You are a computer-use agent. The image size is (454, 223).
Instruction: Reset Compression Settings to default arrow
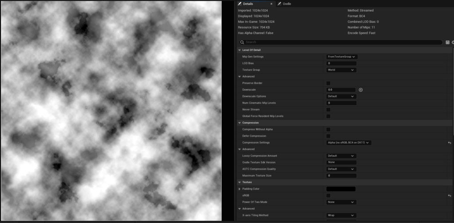coord(450,143)
